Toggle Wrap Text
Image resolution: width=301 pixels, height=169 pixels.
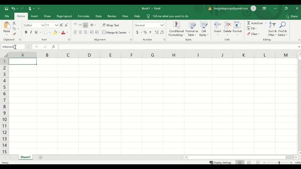click(111, 25)
